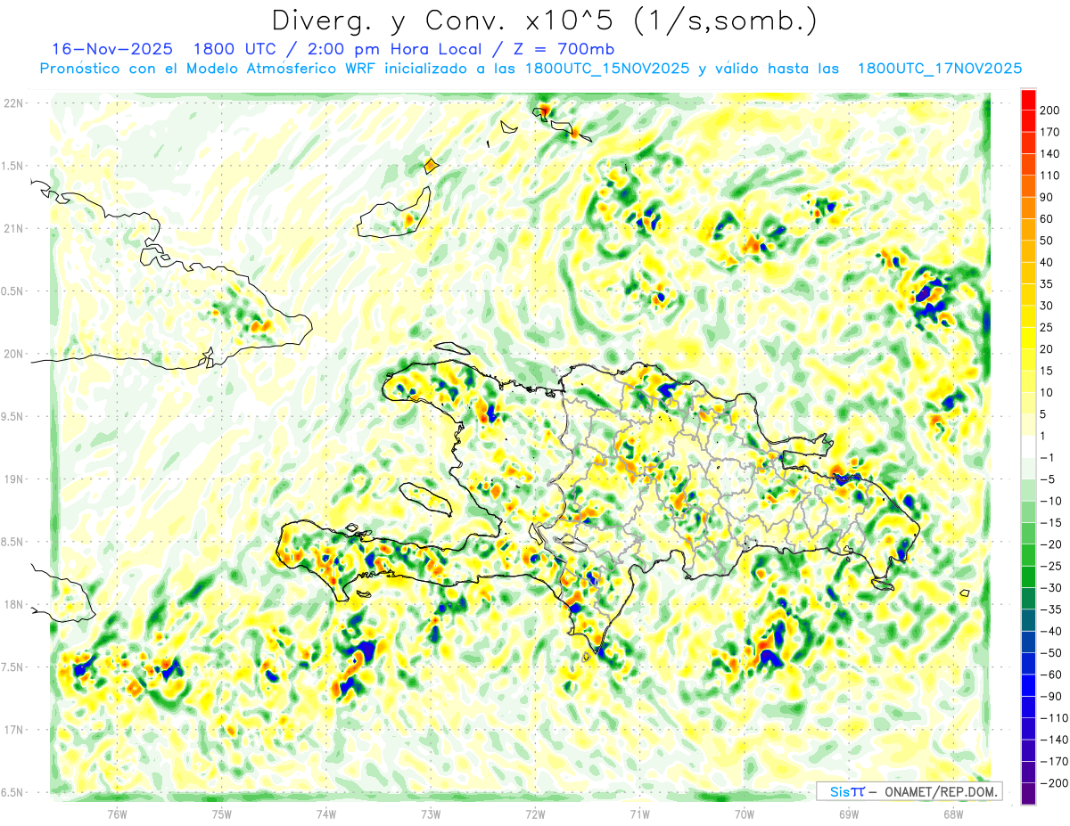Click the '71W' longitude axis label
This screenshot has width=1070, height=826.
tap(638, 813)
